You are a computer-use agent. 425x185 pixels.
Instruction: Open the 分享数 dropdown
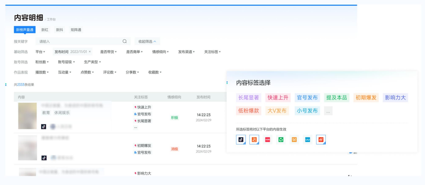point(132,72)
